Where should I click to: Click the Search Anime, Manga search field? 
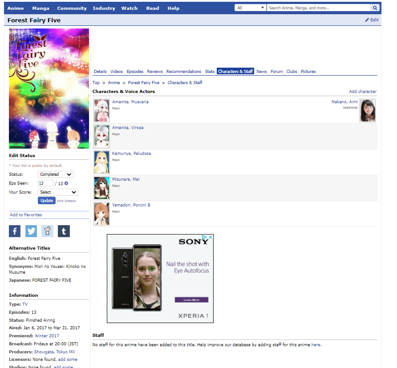[319, 8]
